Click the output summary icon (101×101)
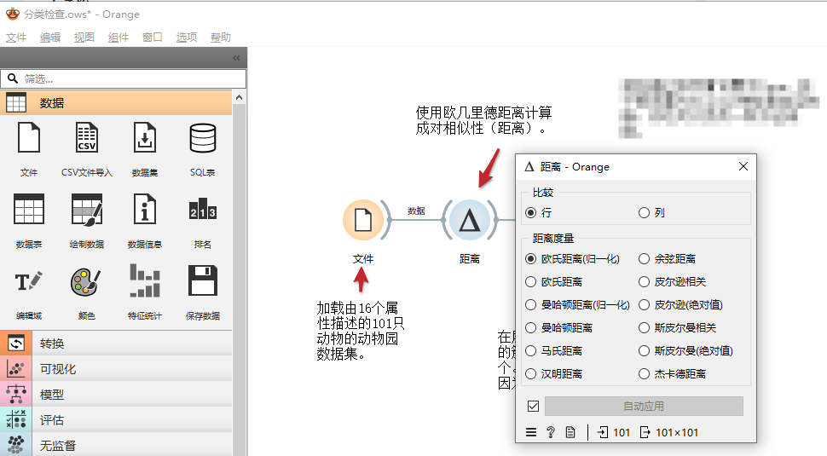This screenshot has width=827, height=456. 645,432
